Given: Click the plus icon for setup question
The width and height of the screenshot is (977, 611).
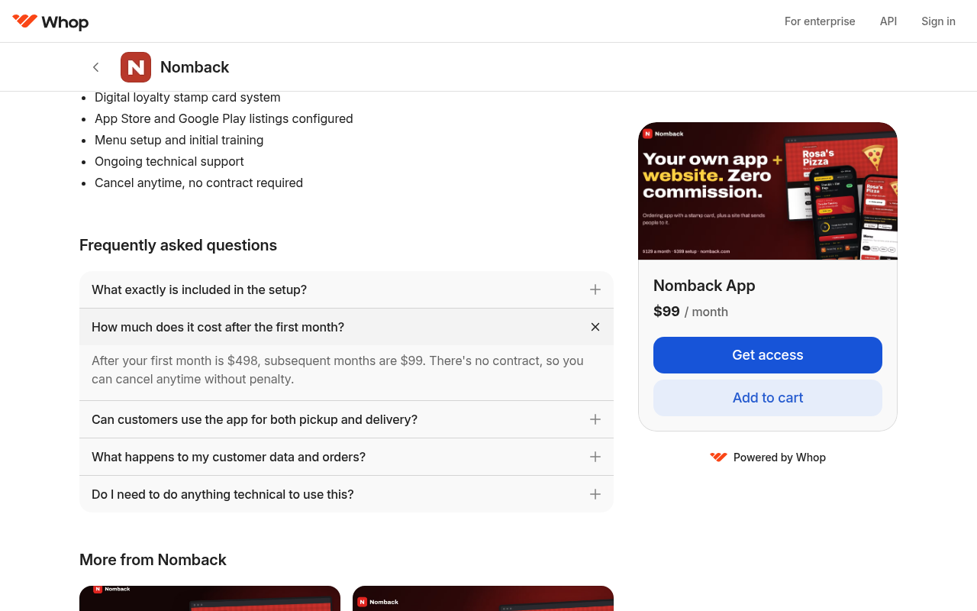Looking at the screenshot, I should [x=595, y=289].
